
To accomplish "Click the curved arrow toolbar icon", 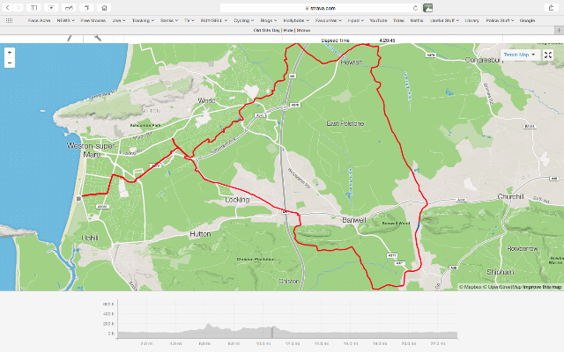I will point(86,8).
